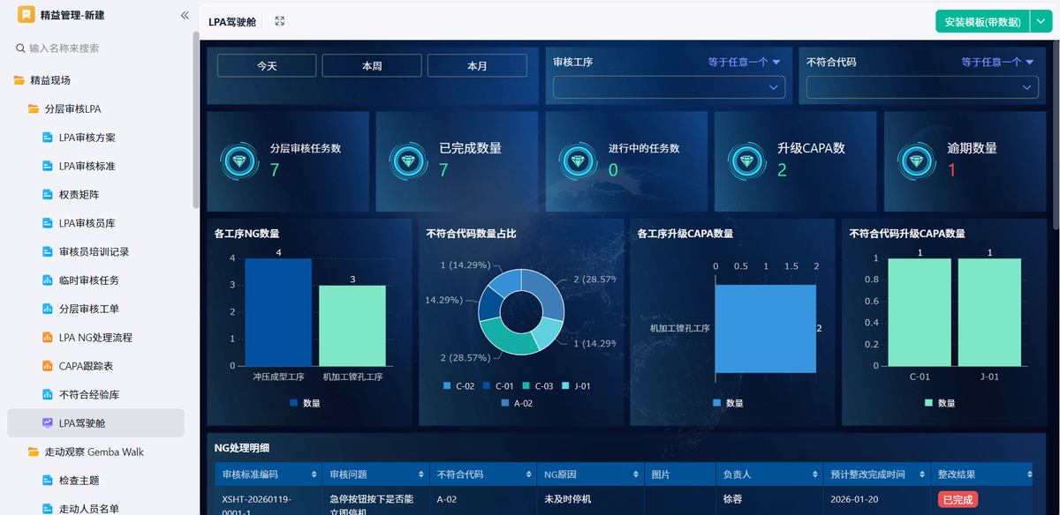Click the 精益管理 app logo icon
The width and height of the screenshot is (1060, 515).
(26, 15)
